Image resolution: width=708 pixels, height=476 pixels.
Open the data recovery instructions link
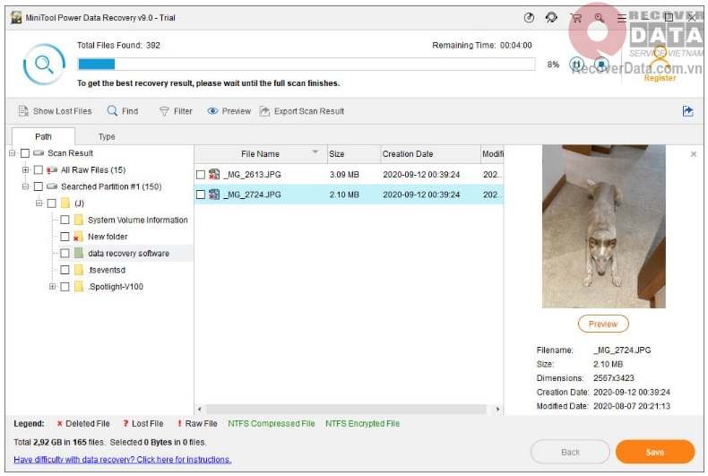coord(123,460)
